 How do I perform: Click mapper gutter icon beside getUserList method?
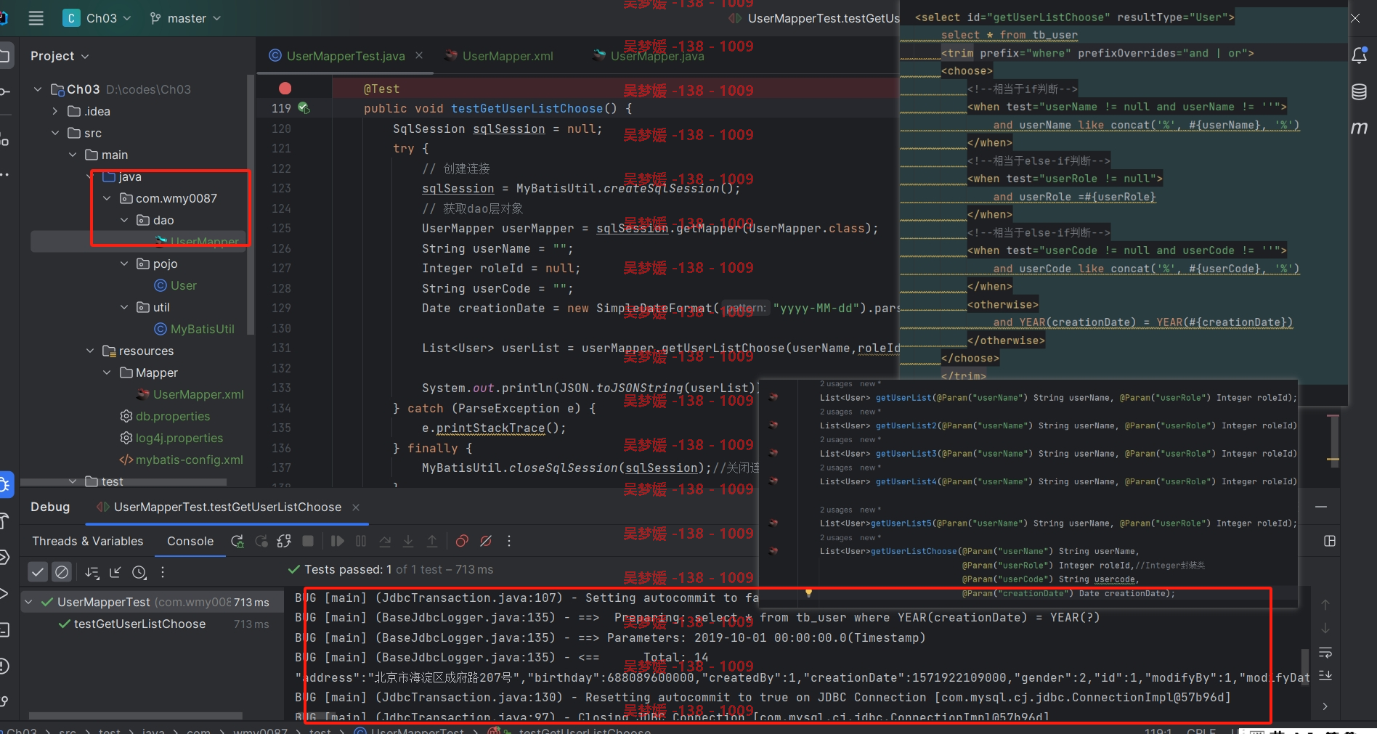773,397
